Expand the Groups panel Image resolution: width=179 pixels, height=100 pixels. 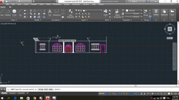pyautogui.click(x=147, y=20)
